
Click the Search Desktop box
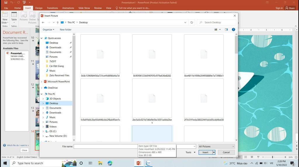216,22
